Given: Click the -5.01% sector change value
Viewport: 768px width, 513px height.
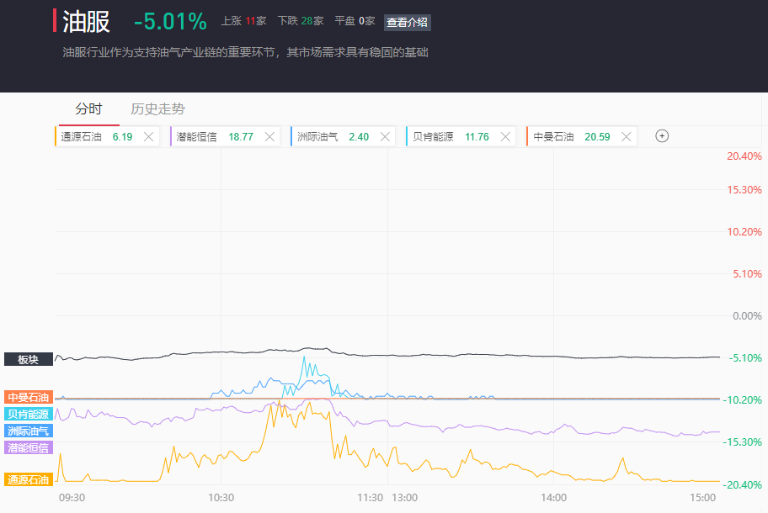Looking at the screenshot, I should tap(170, 22).
